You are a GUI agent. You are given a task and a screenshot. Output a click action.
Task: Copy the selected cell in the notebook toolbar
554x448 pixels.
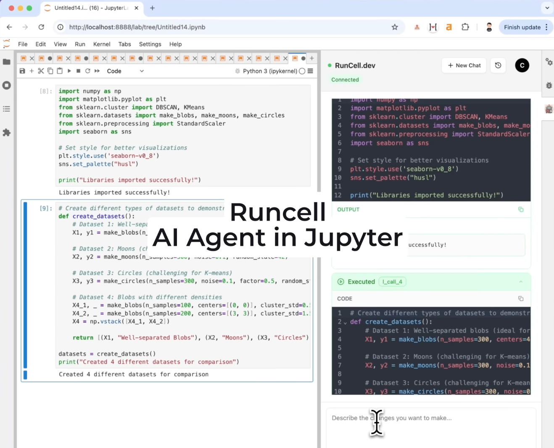tap(50, 71)
